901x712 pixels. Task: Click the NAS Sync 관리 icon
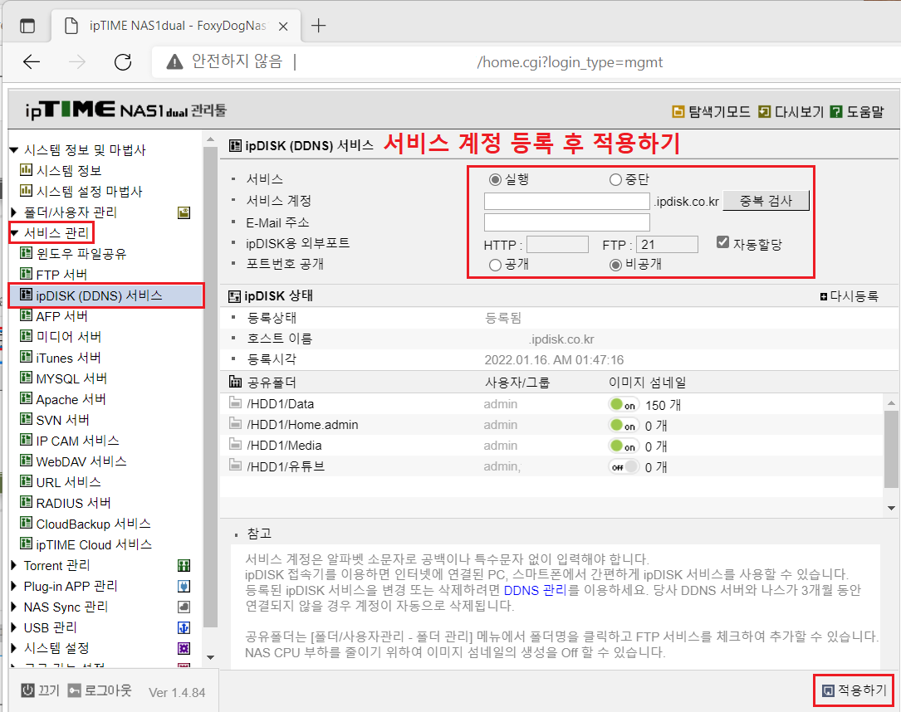coord(184,607)
